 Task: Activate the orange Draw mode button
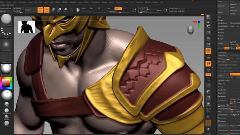[46, 10]
